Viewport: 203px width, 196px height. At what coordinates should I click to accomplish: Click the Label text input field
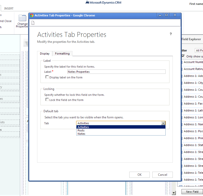pyautogui.click(x=116, y=72)
